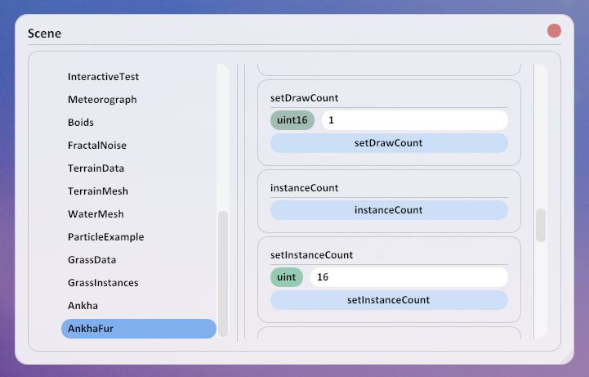The height and width of the screenshot is (377, 589).
Task: Close the Scene window with red button
Action: coord(554,31)
